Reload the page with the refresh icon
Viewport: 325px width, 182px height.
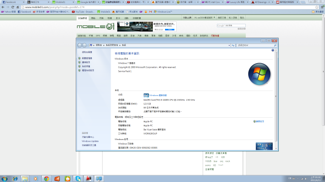tap(13, 7)
